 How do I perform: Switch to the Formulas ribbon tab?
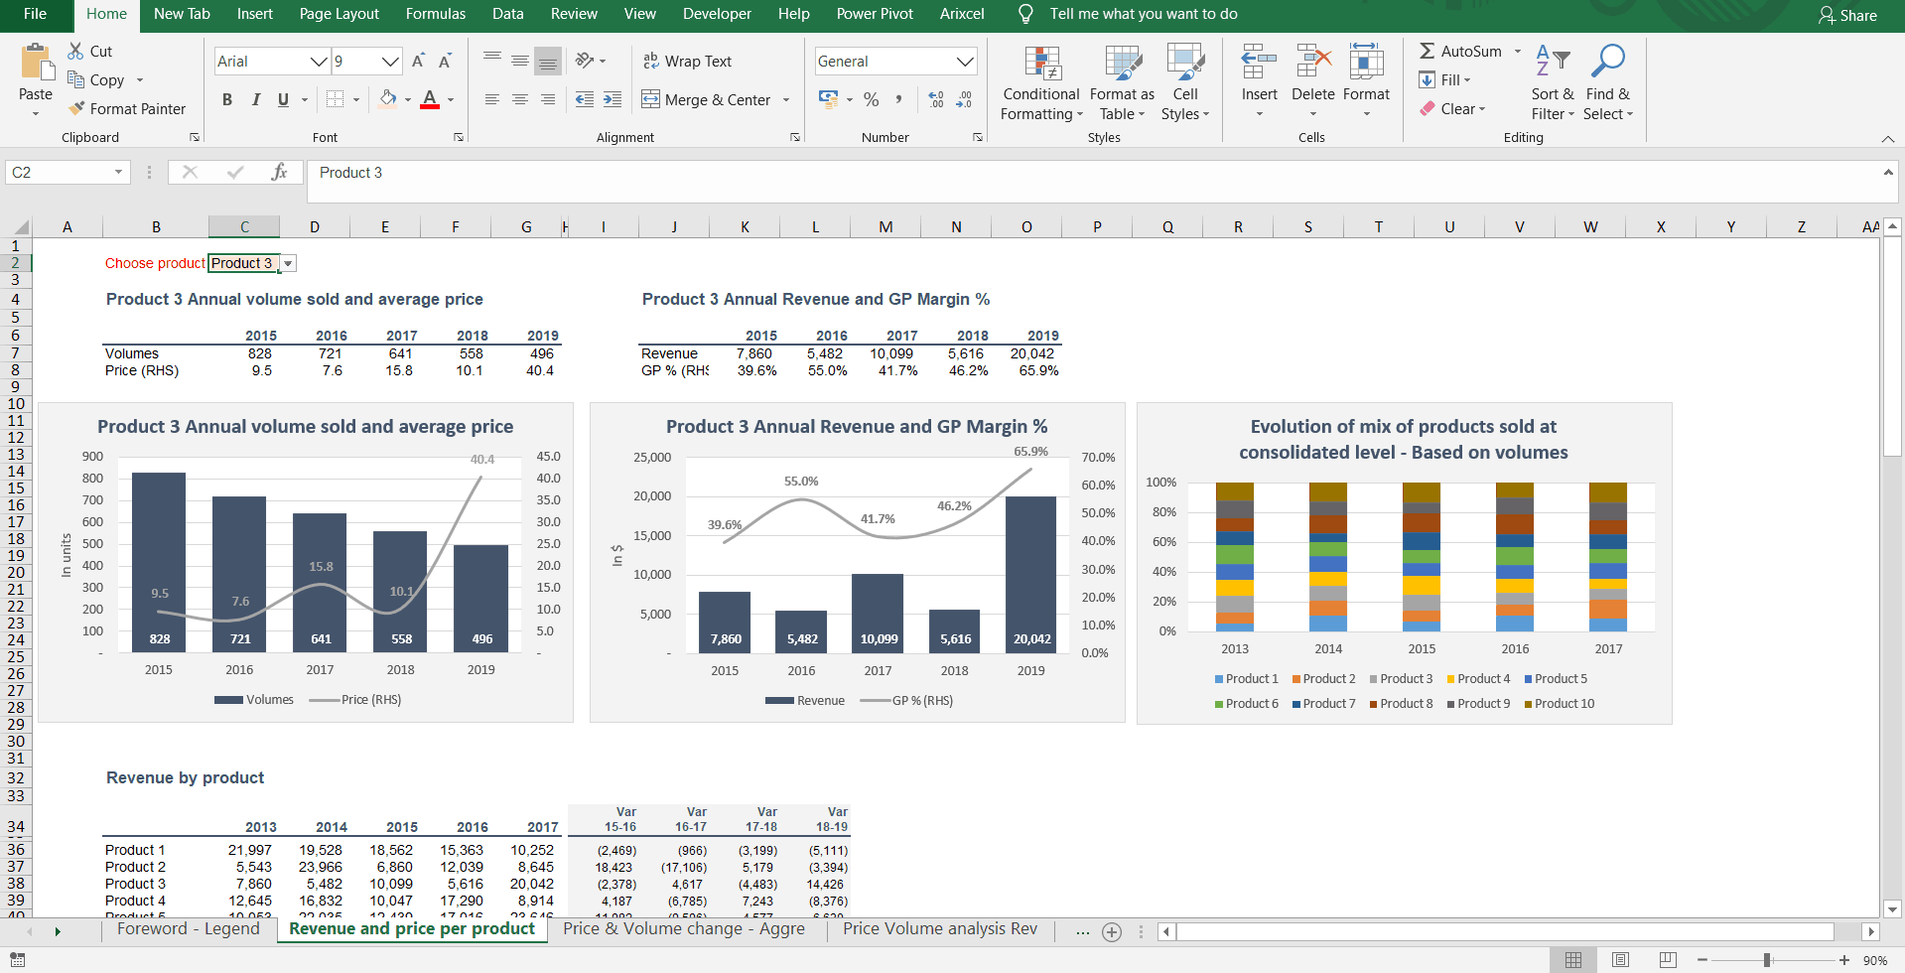tap(436, 14)
